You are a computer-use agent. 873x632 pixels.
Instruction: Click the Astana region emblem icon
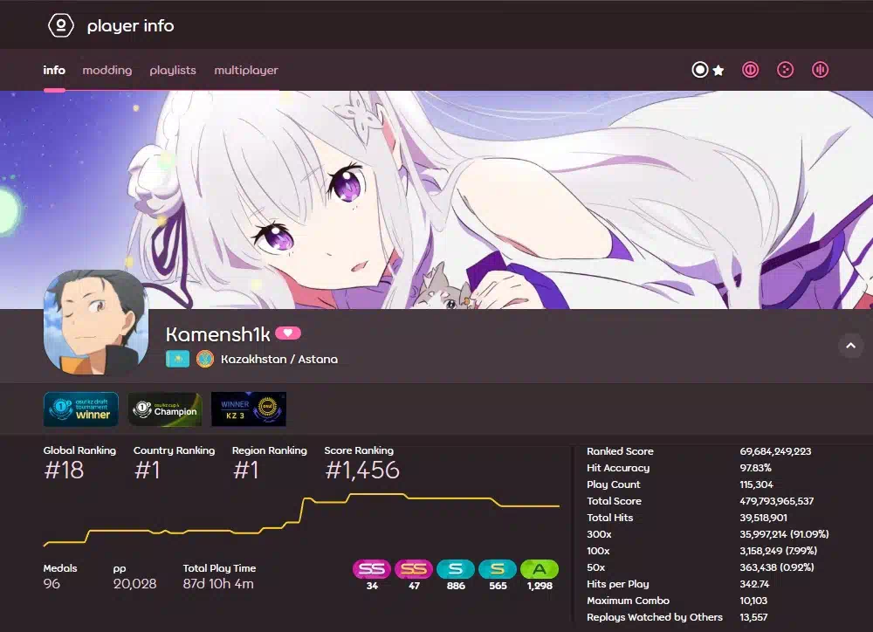coord(205,359)
